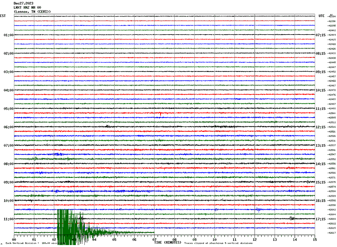Click the minute axis label '14'

(x=295, y=240)
